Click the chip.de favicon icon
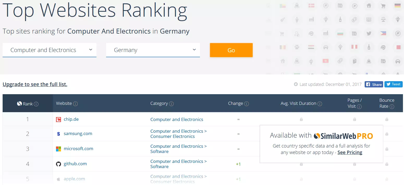Image resolution: width=404 pixels, height=185 pixels. pos(59,119)
